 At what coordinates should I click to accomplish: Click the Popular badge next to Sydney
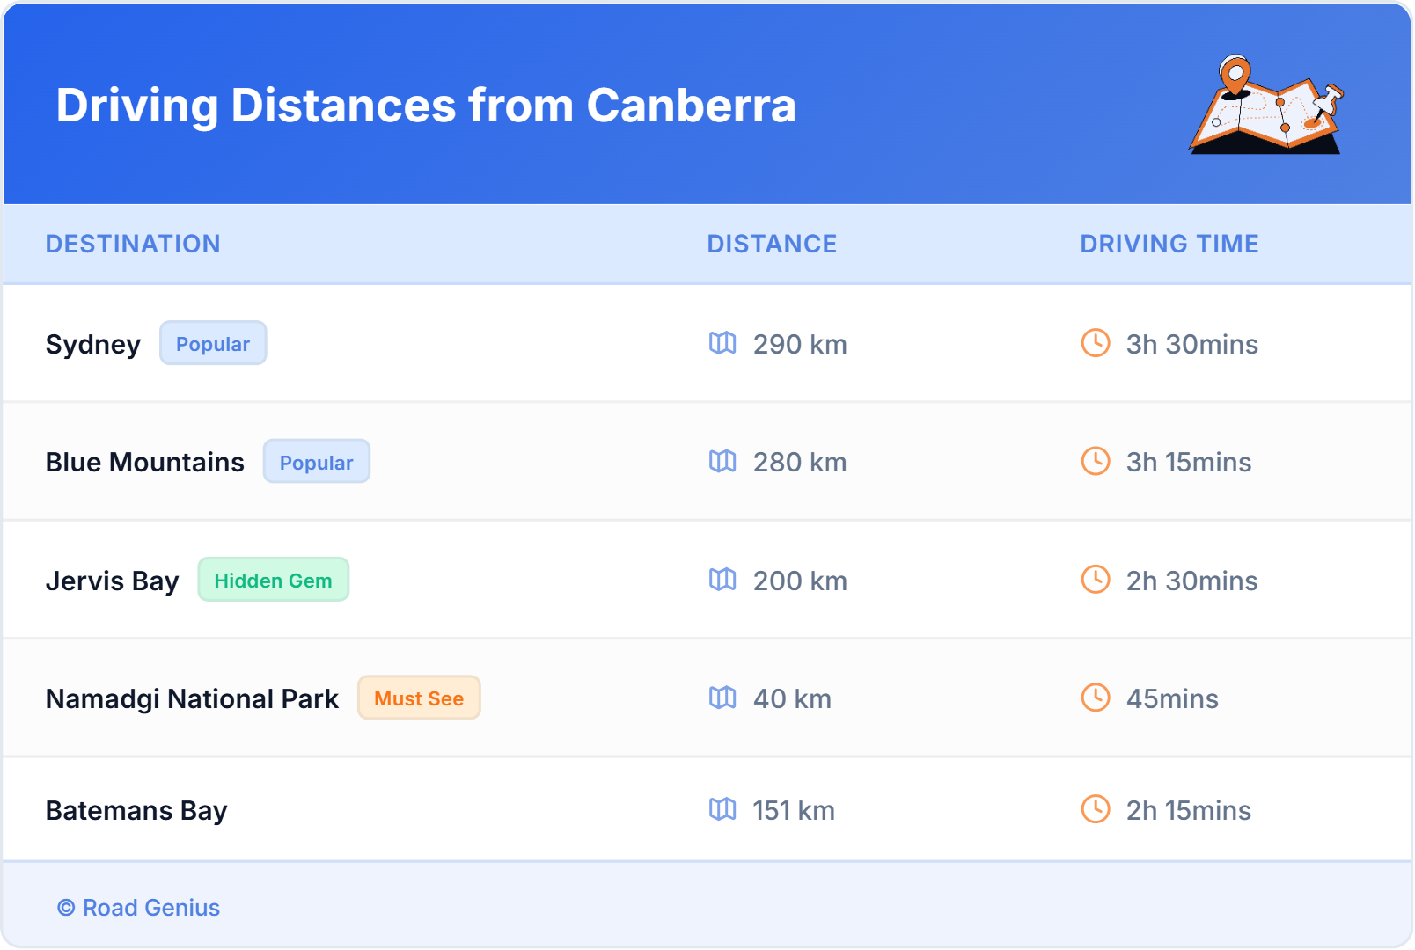213,343
